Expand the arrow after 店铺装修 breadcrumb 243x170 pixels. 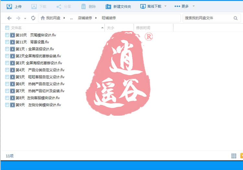click(96, 18)
